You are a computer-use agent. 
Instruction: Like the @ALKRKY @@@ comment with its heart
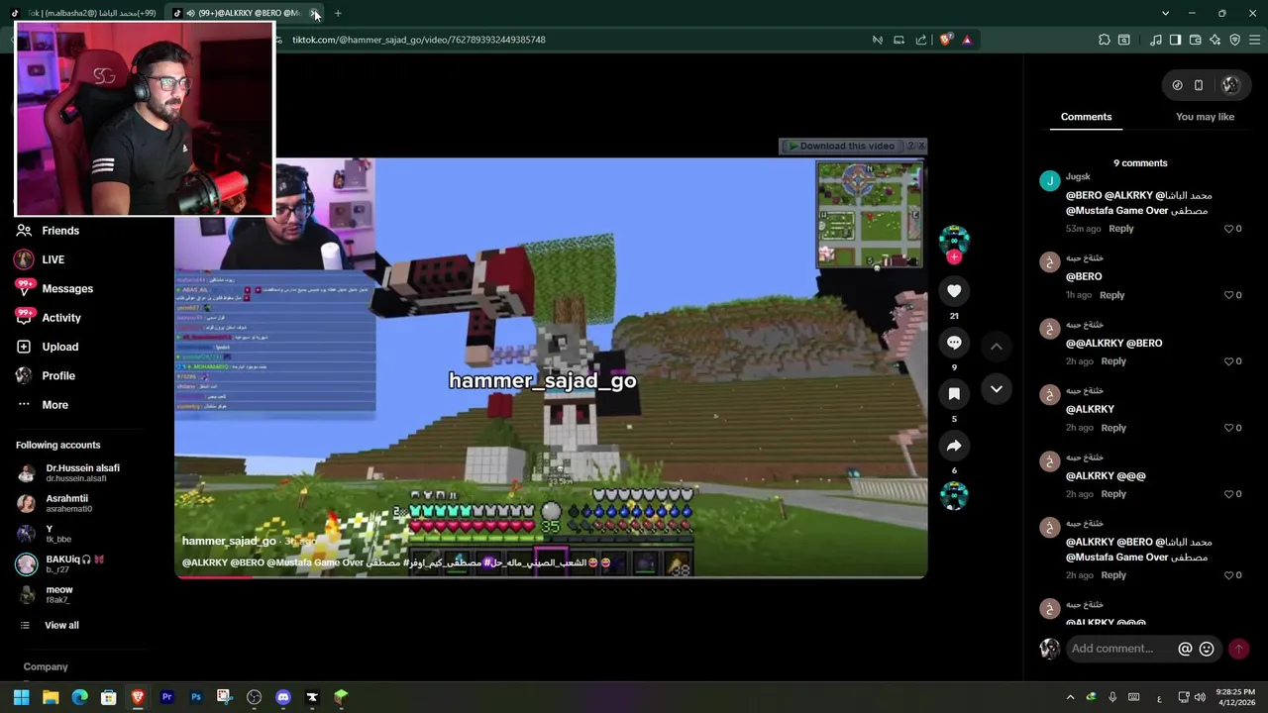(x=1229, y=494)
